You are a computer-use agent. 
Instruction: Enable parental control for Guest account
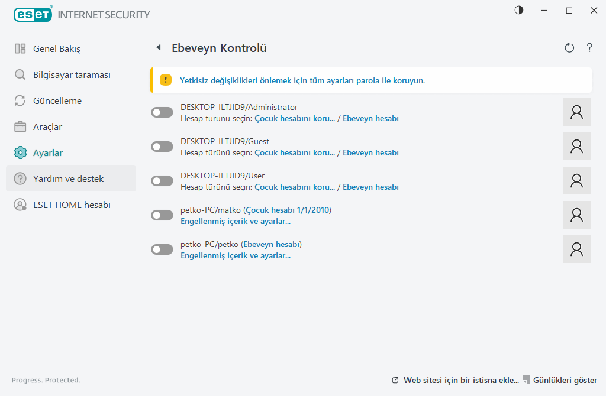click(x=162, y=147)
